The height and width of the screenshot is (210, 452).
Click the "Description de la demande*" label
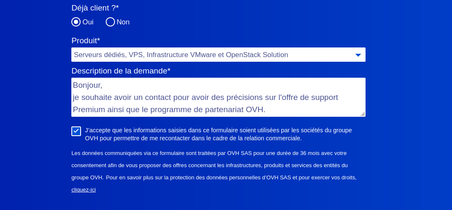point(121,71)
